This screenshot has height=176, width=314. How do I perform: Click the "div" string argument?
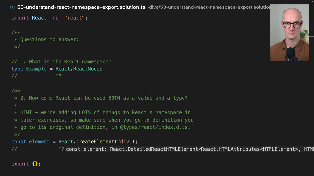click(124, 142)
